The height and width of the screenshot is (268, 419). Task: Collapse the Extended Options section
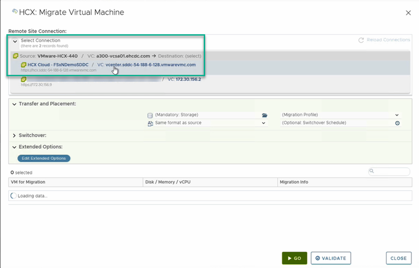(14, 147)
